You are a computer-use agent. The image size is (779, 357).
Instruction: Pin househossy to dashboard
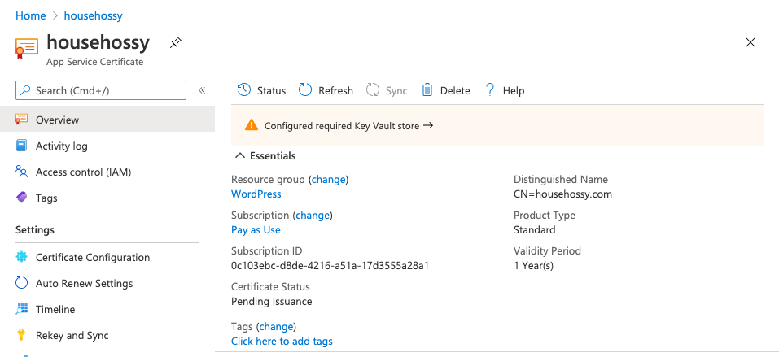(x=175, y=43)
